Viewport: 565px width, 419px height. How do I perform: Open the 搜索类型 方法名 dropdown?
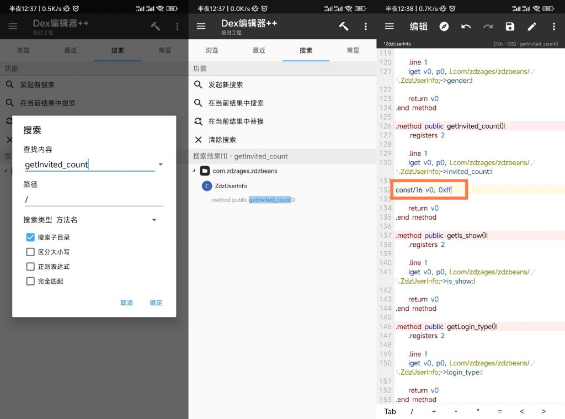(x=154, y=220)
